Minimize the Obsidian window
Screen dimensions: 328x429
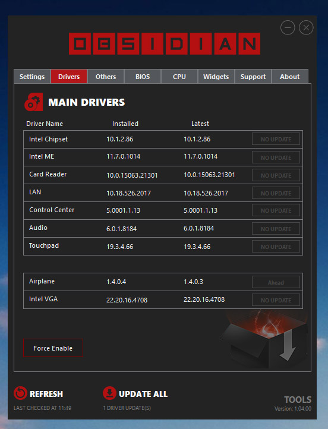(x=288, y=28)
